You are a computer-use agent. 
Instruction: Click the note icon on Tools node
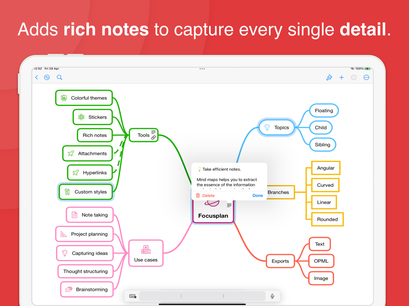pos(153,132)
